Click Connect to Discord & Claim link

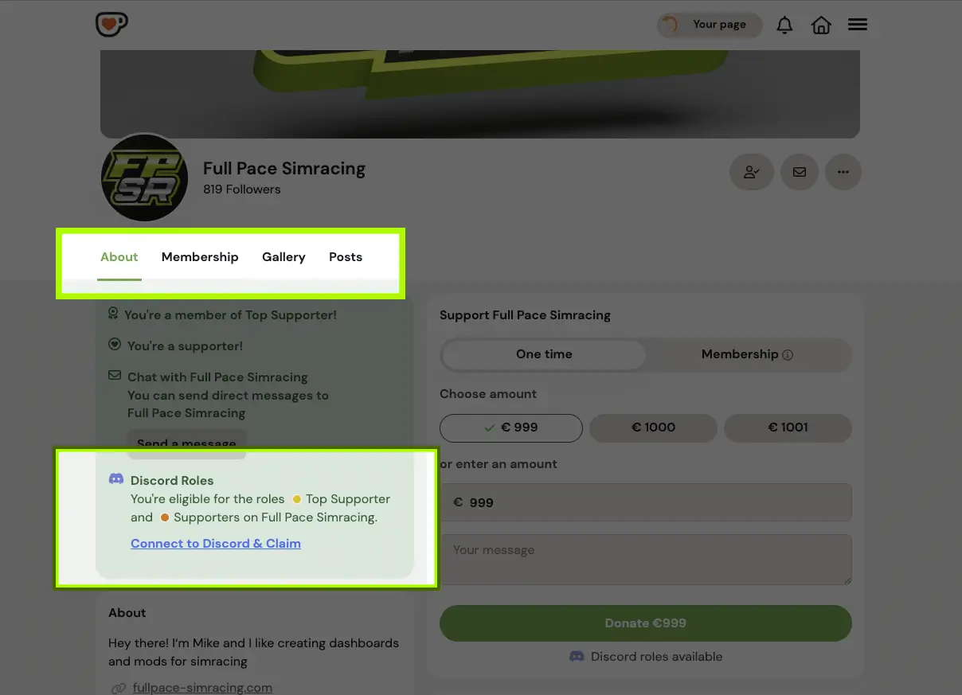216,544
